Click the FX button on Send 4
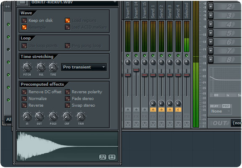 [x=178, y=116]
